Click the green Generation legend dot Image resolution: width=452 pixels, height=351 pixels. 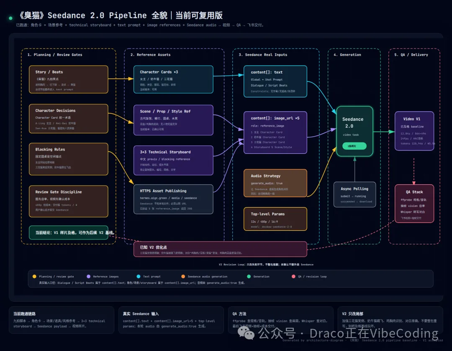tap(249, 277)
